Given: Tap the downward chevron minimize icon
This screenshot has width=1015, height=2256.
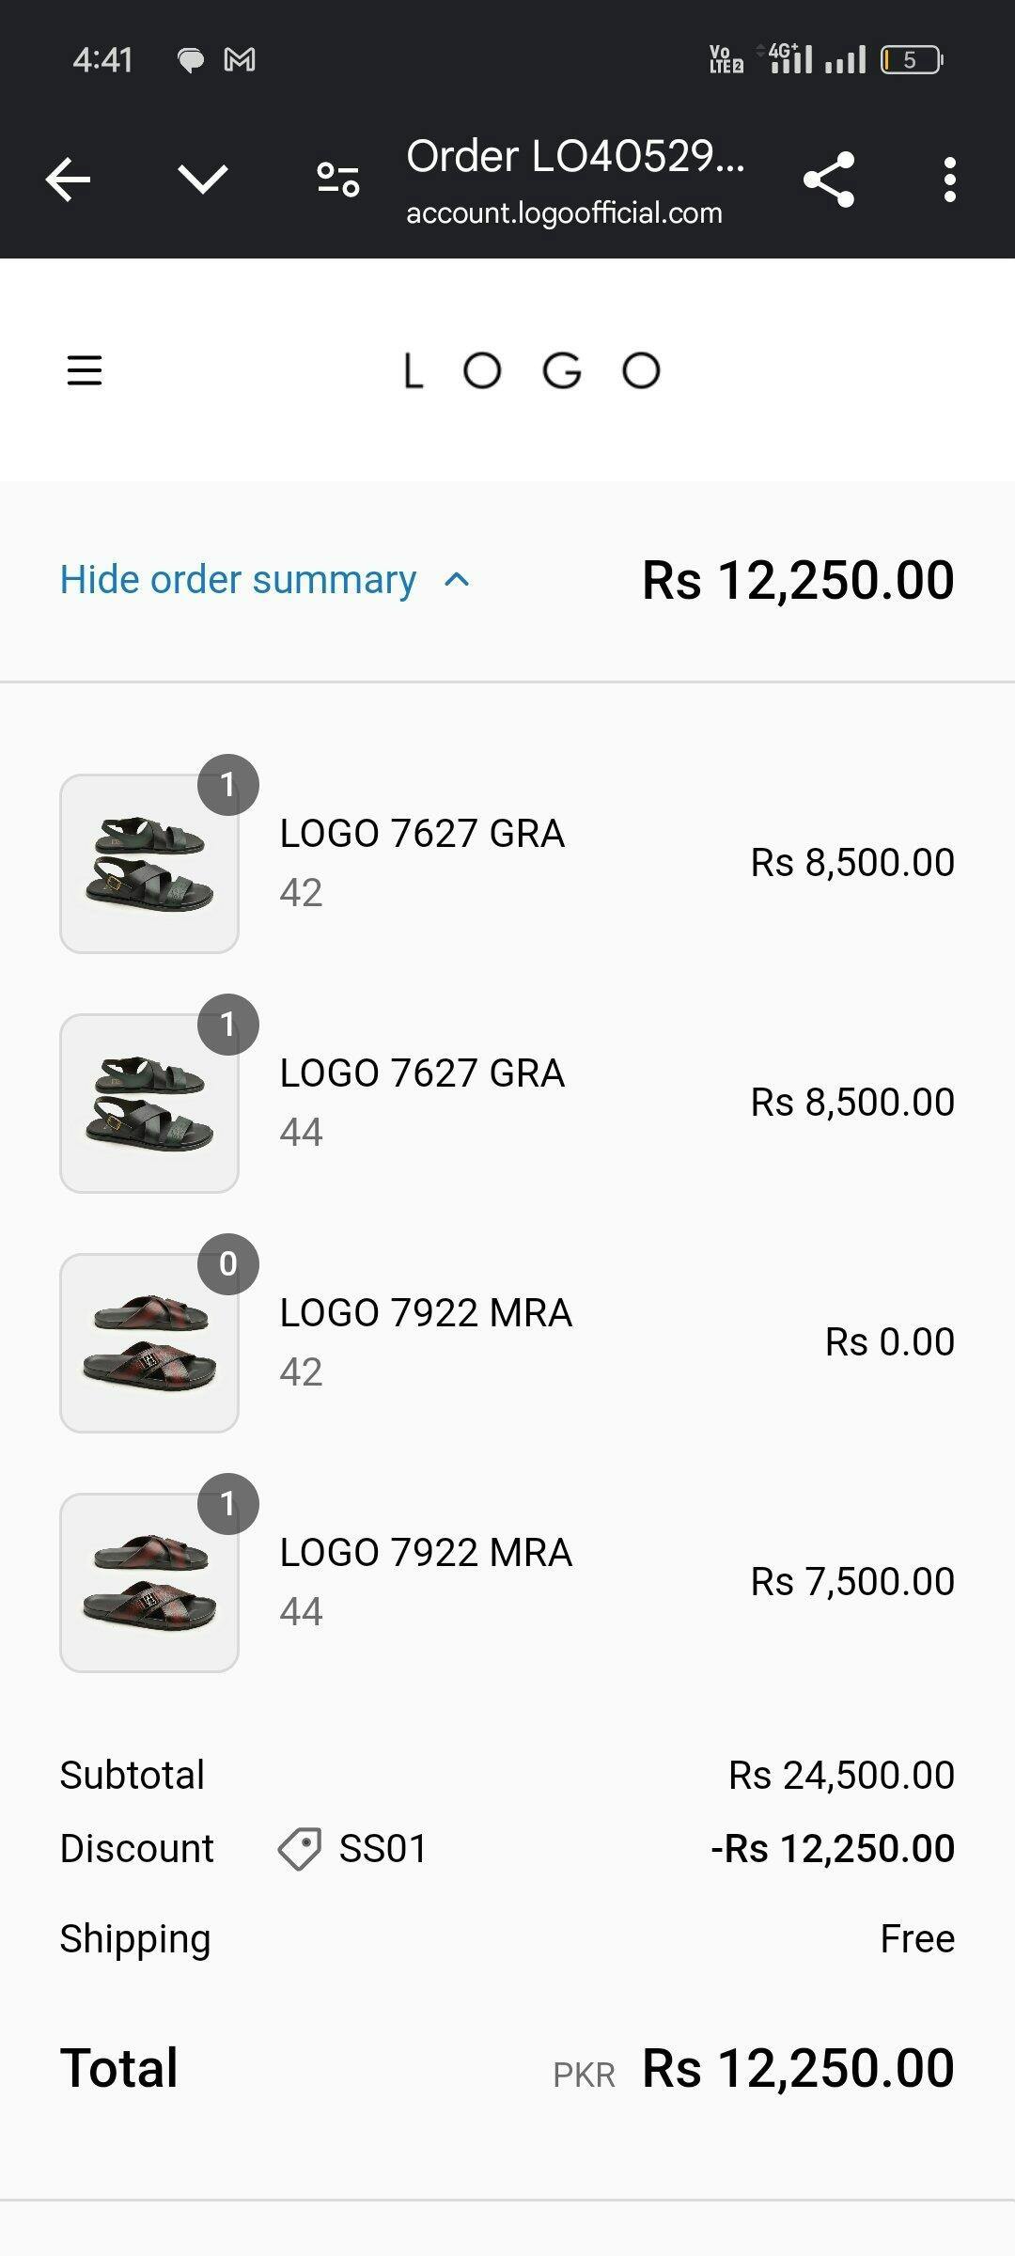Looking at the screenshot, I should (202, 179).
